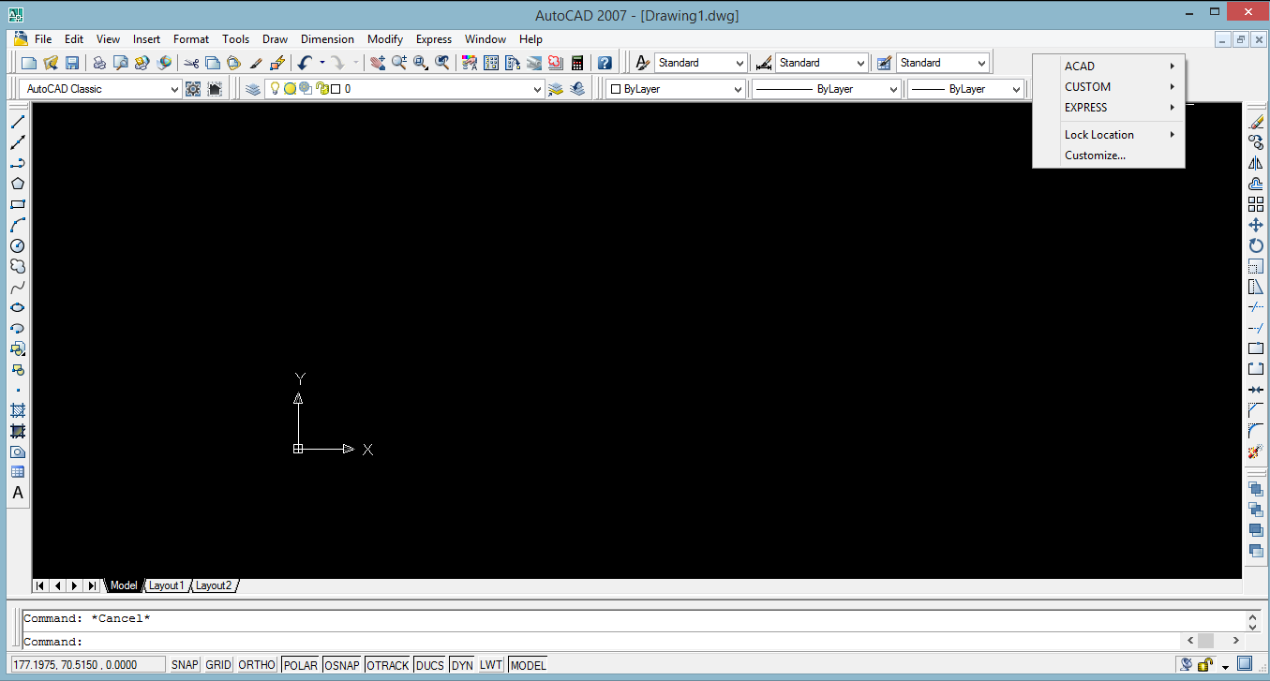1270x681 pixels.
Task: Click Customize in the toolbar context menu
Action: click(x=1094, y=155)
